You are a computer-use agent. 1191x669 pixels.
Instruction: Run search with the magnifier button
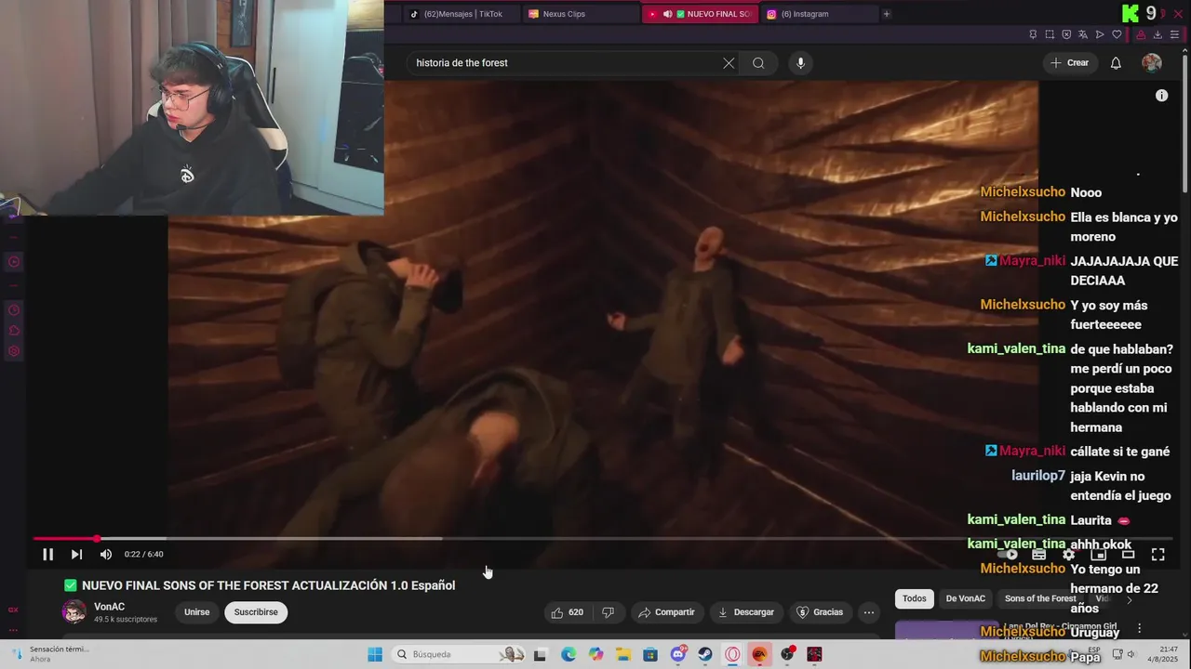pos(758,63)
